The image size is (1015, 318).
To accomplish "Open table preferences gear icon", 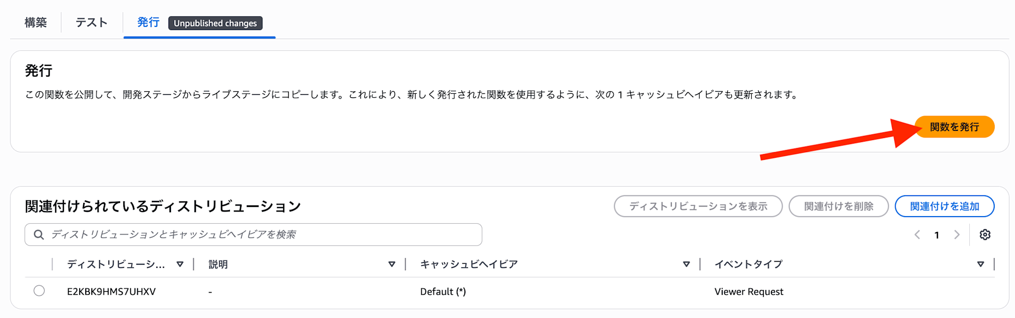I will 985,235.
